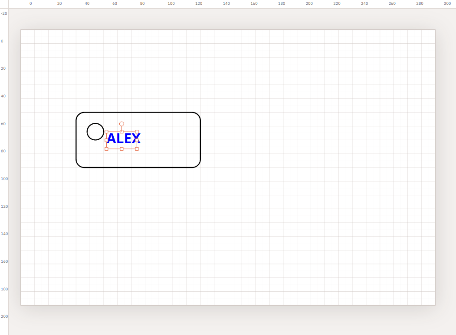Click the middle-right selection handle of ALEX
This screenshot has width=456, height=335.
[137, 140]
